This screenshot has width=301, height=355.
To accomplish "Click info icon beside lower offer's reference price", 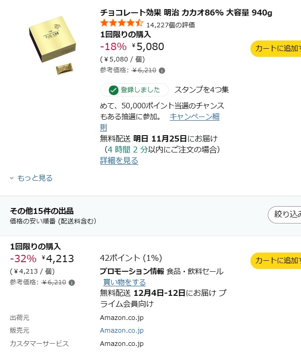I will (72, 283).
